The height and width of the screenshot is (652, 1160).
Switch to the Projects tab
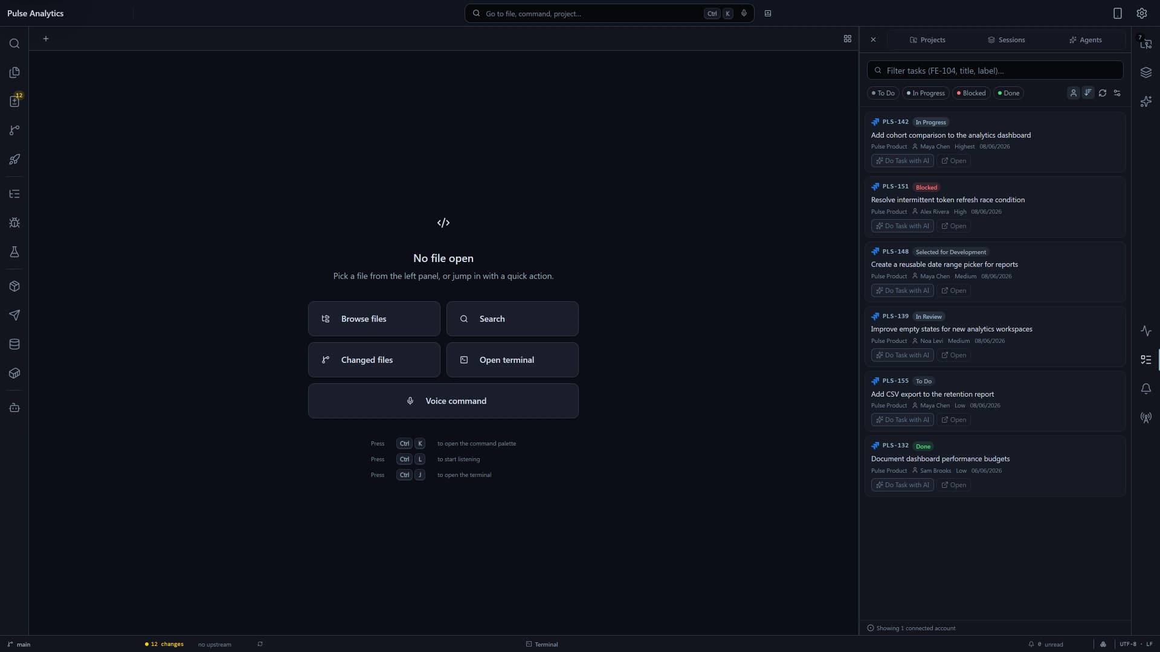pyautogui.click(x=927, y=40)
